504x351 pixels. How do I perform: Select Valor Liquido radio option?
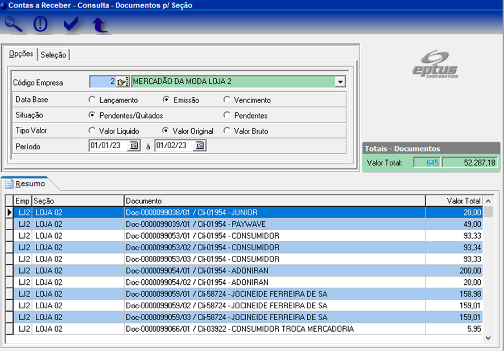[92, 130]
